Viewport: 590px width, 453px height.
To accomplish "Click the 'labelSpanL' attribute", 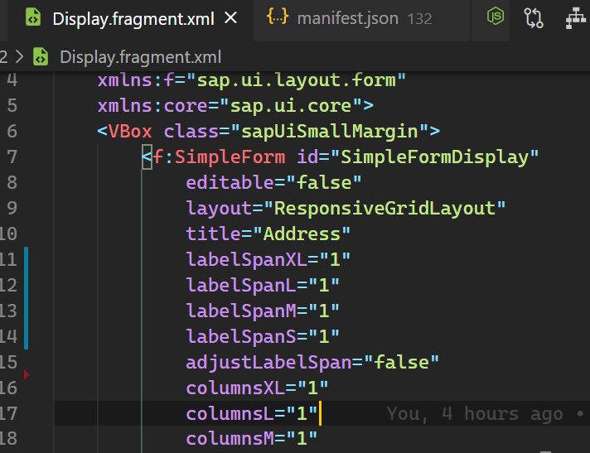I will [241, 285].
